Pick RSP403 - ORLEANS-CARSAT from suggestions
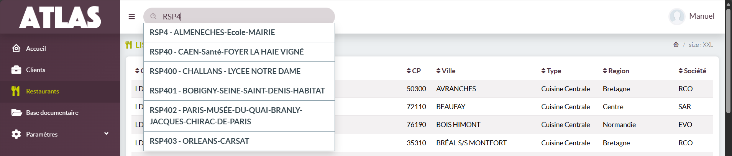 (199, 141)
